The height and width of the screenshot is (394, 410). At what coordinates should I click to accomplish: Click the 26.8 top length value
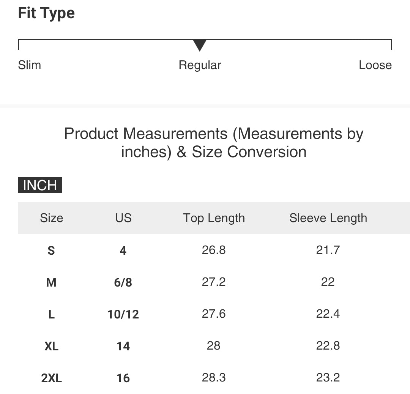(214, 250)
